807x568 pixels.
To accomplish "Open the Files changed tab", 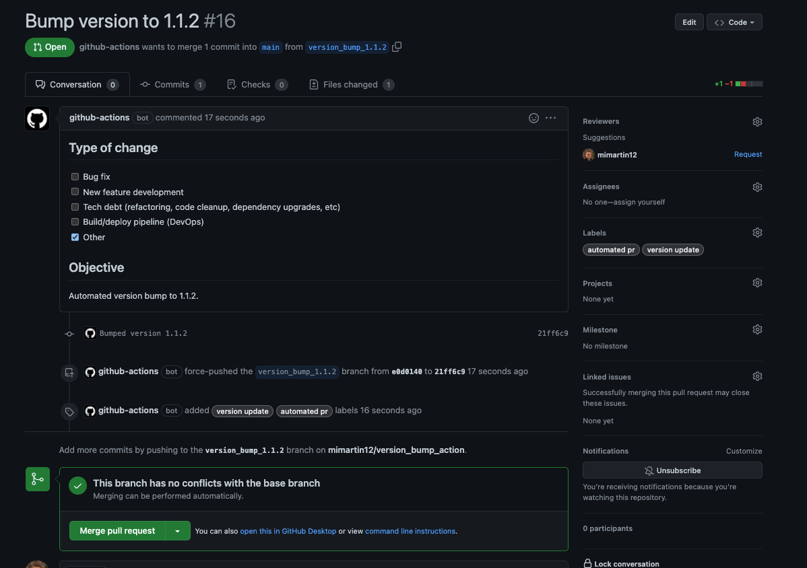I will point(352,85).
